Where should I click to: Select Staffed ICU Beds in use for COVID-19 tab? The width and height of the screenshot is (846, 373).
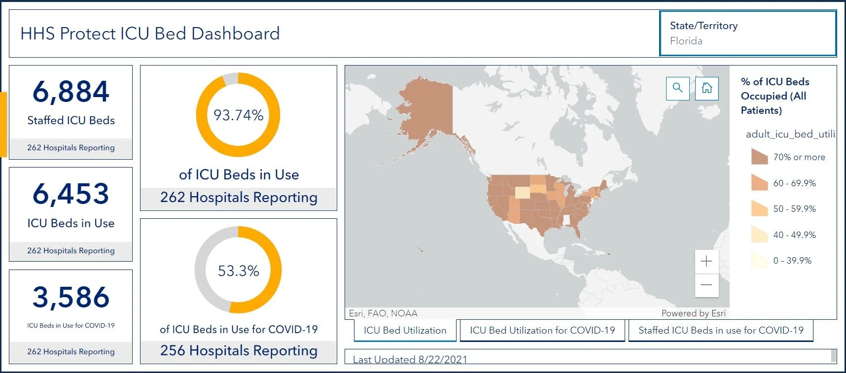(x=721, y=331)
